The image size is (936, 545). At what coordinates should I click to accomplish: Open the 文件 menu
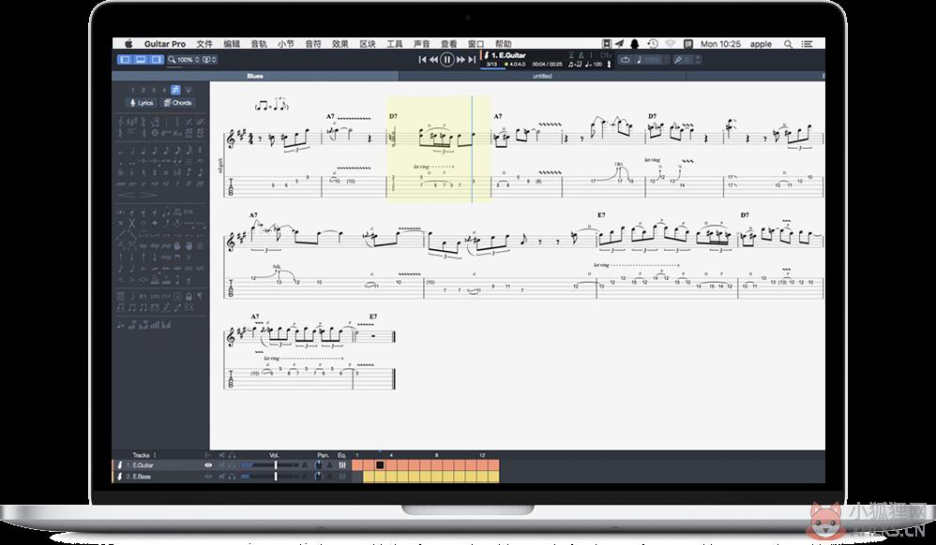pyautogui.click(x=204, y=43)
